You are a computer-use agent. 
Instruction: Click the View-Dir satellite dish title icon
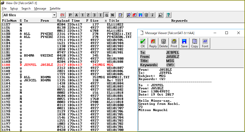point(3,3)
